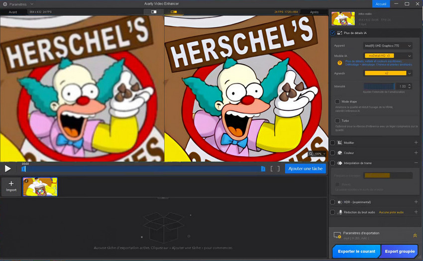Open the Modèle IA dropdown
The image size is (423, 261).
[388, 56]
